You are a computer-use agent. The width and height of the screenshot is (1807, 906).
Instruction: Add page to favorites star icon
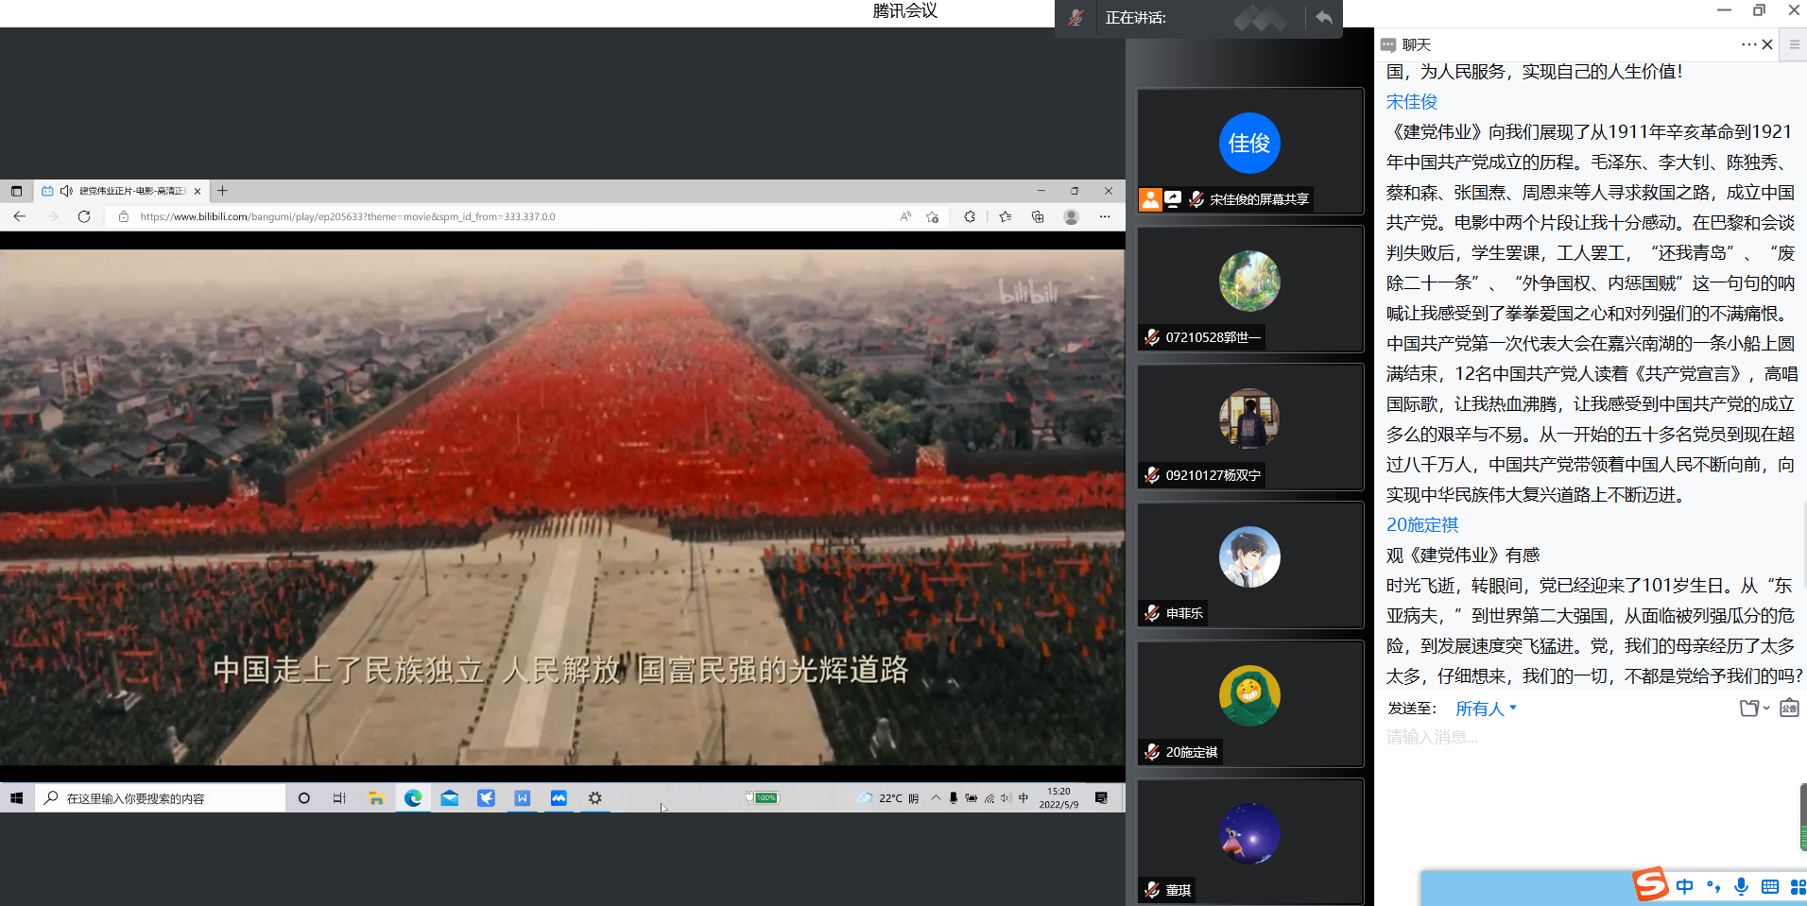933,216
